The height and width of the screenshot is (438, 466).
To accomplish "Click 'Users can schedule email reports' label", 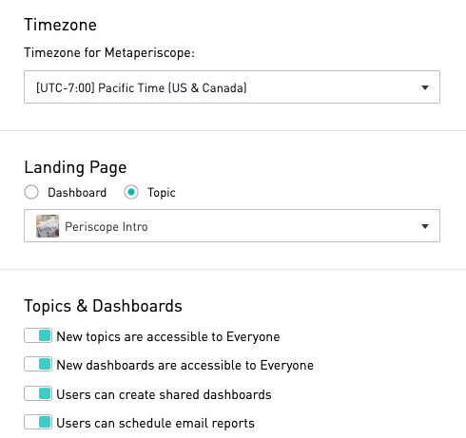I will tap(155, 424).
